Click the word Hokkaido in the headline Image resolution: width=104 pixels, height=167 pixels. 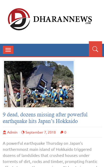point(67,121)
